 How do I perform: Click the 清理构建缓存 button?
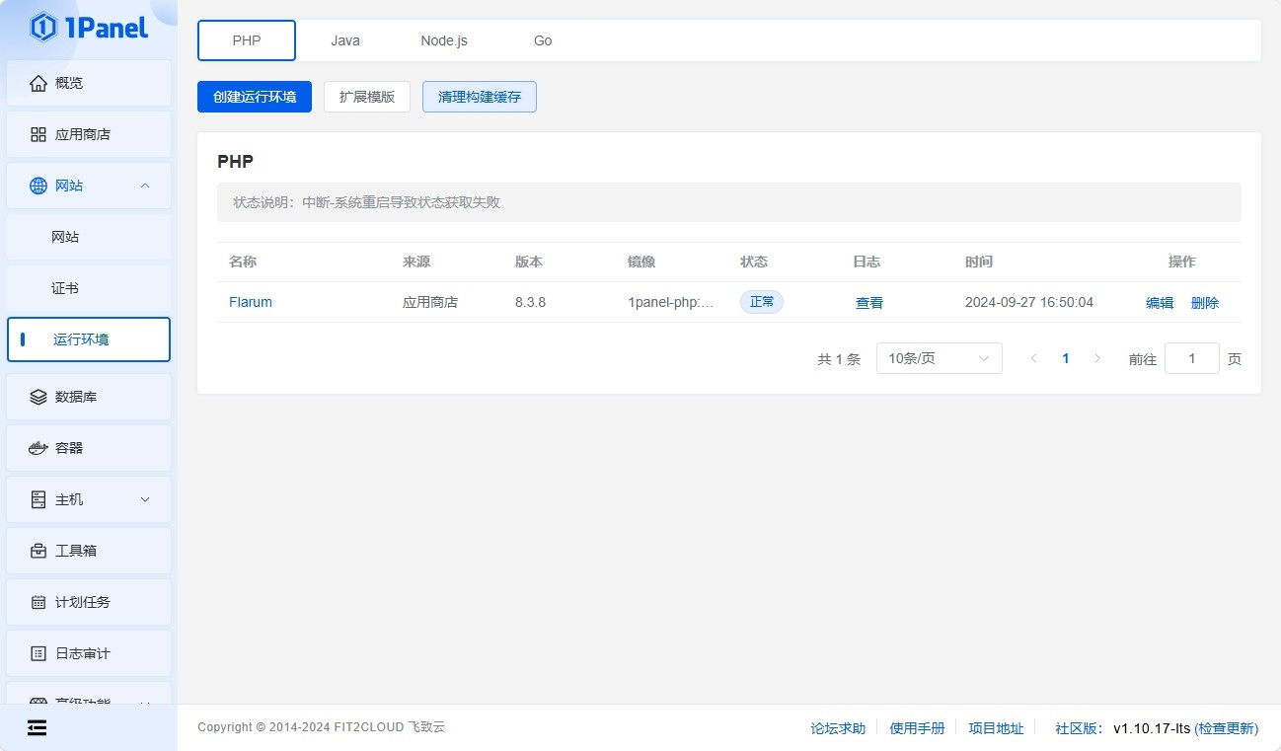point(480,97)
